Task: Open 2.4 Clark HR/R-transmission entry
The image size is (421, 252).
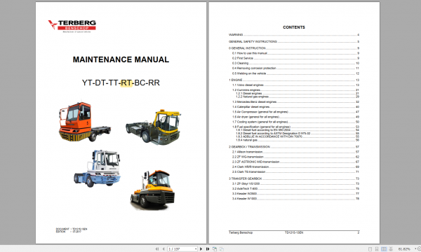Action: [x=295, y=167]
